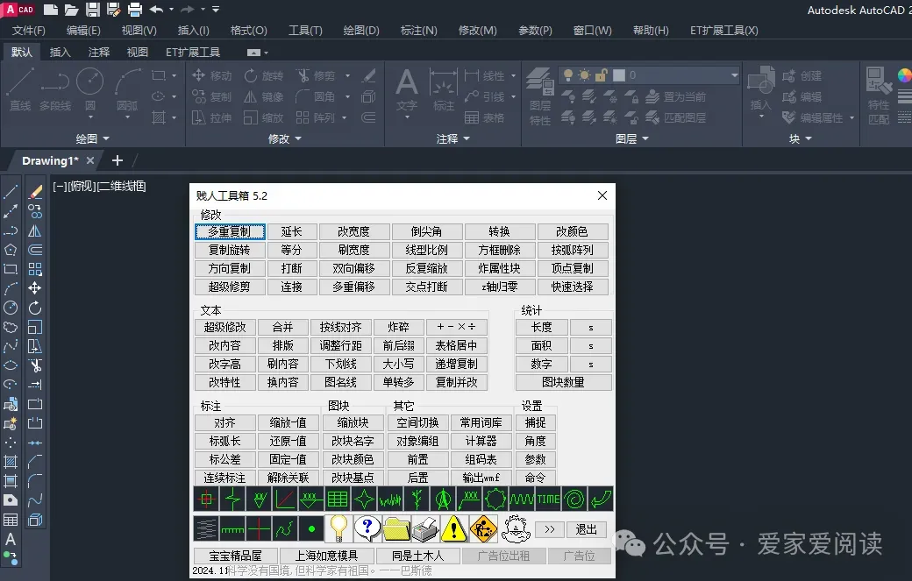Click the construction worker sign icon
This screenshot has height=581, width=912.
point(483,528)
